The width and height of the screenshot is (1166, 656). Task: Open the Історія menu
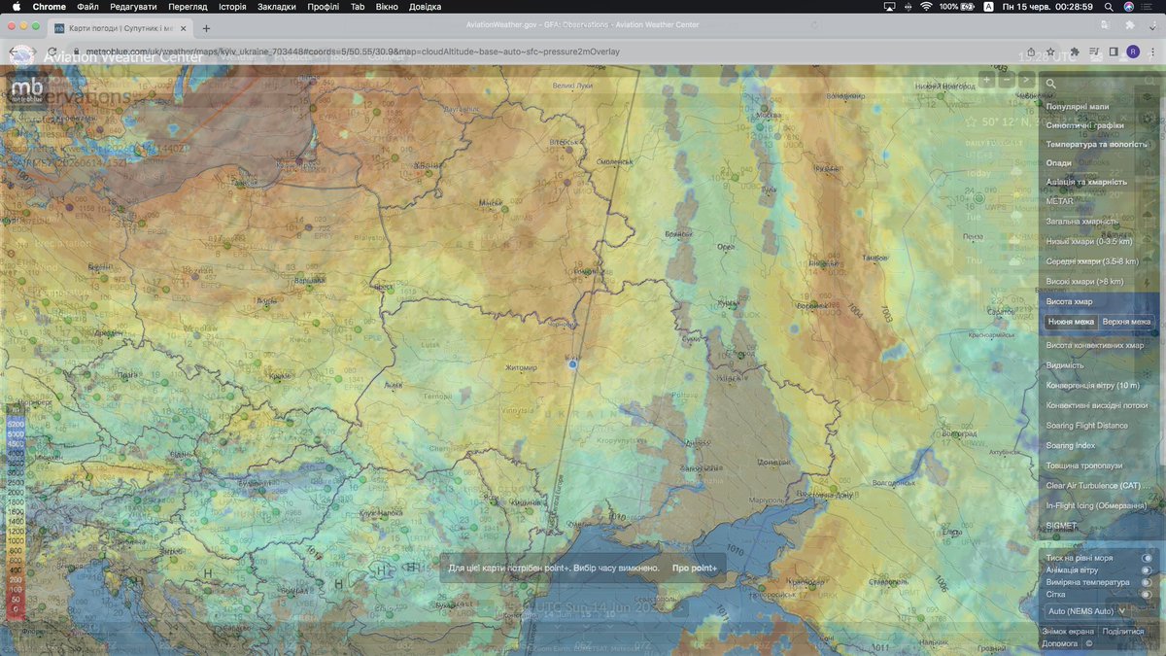pyautogui.click(x=232, y=7)
